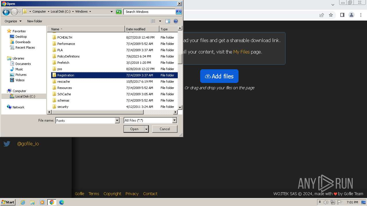Select the security folder

(114, 107)
